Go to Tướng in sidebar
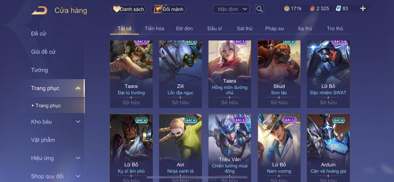 tap(39, 70)
